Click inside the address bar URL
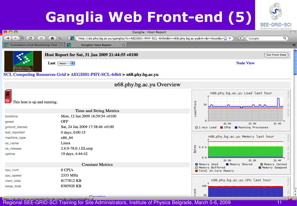Screen dimensions: 297x206 pyautogui.click(x=151, y=38)
